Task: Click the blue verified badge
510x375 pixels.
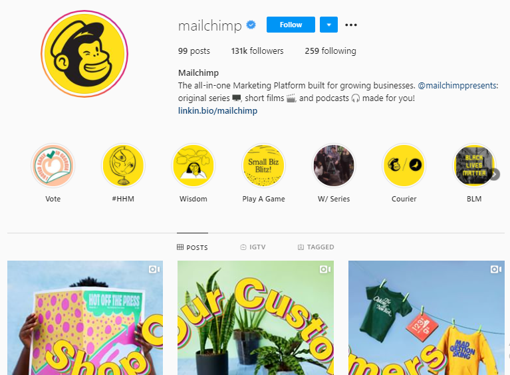Action: click(x=251, y=25)
